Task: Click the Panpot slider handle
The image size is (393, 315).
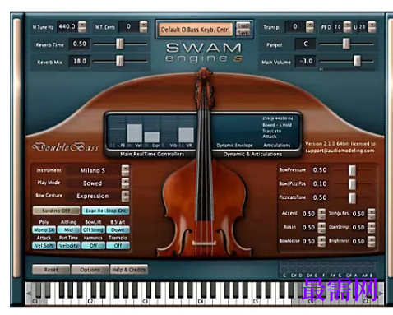Action: tap(346, 44)
